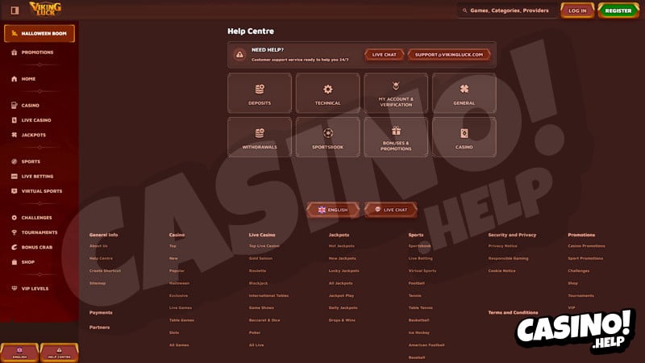Select VIP Levels in sidebar

tap(35, 288)
